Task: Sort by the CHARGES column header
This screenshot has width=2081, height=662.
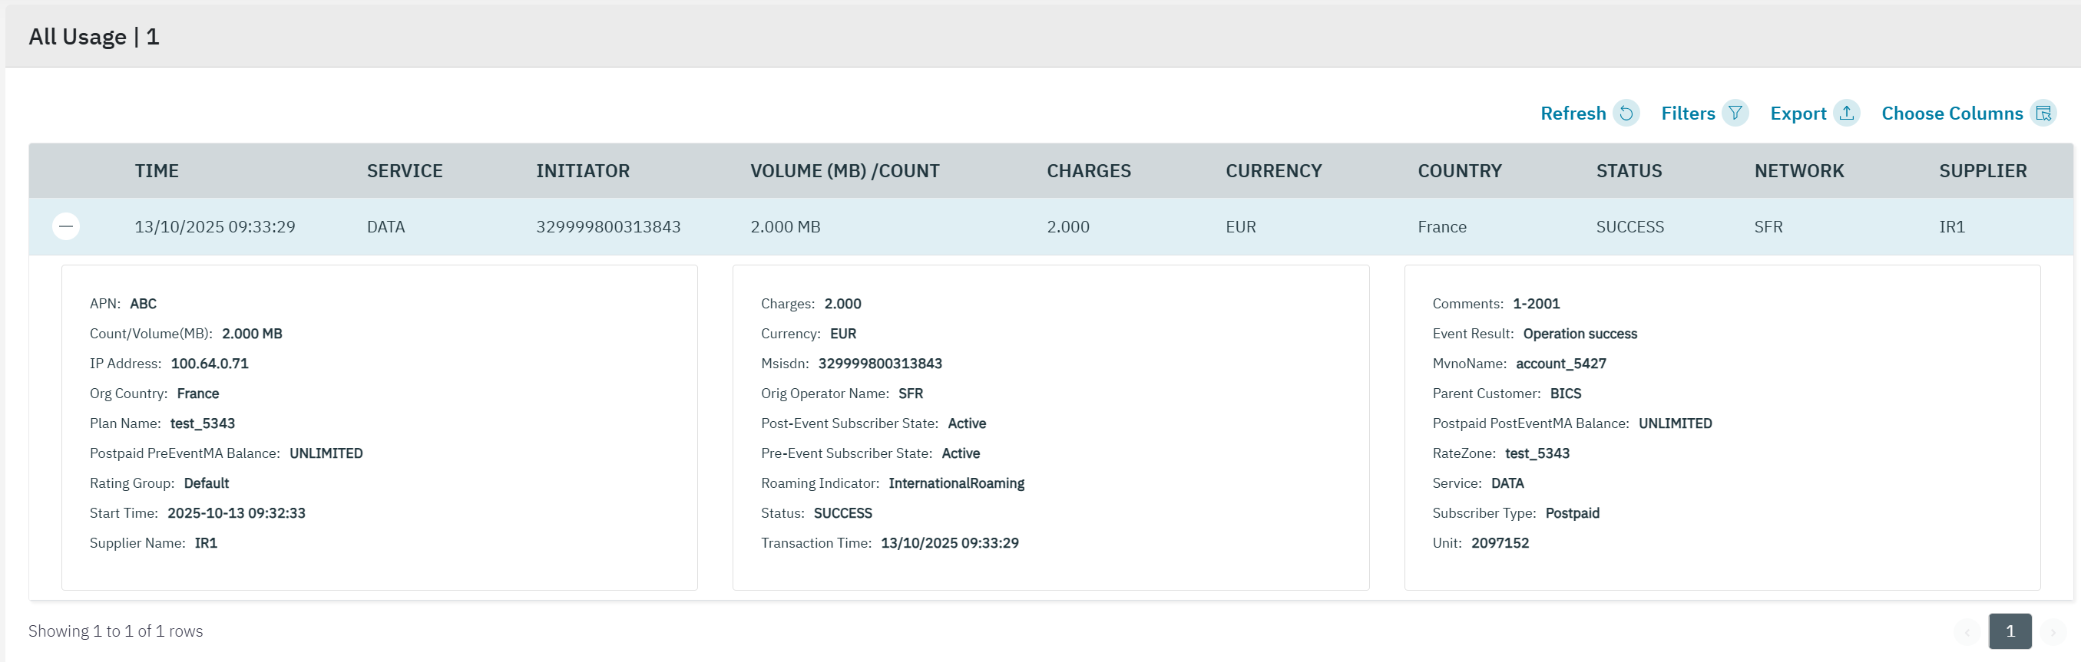Action: 1088,171
